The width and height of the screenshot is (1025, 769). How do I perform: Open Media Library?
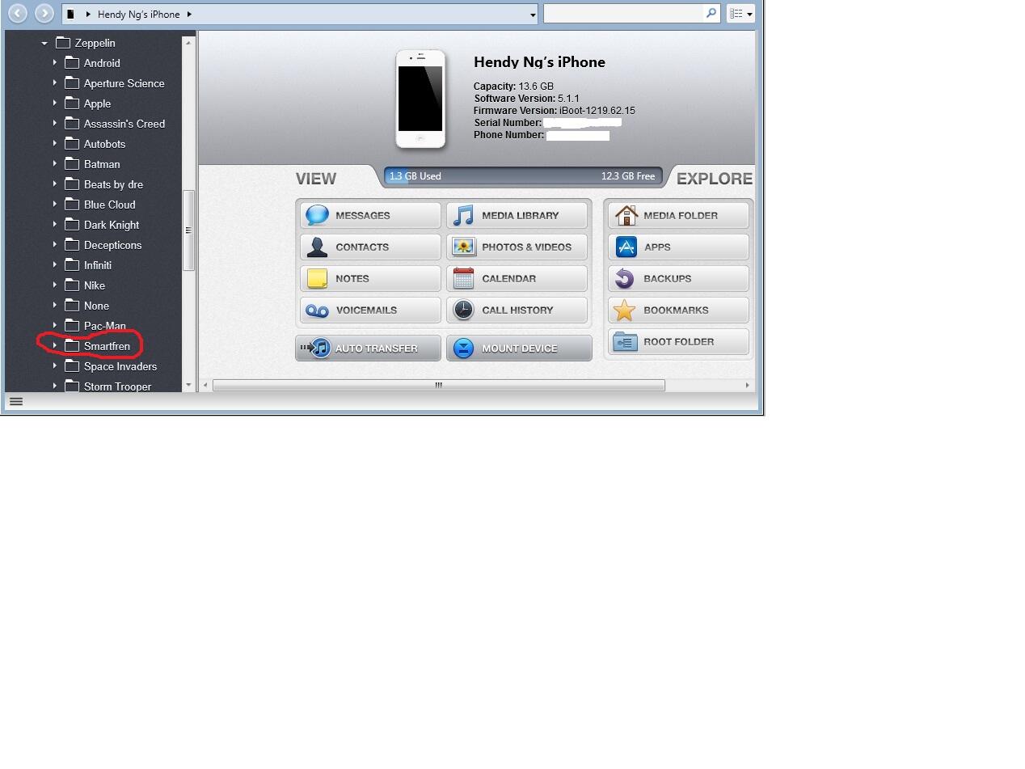click(x=517, y=215)
